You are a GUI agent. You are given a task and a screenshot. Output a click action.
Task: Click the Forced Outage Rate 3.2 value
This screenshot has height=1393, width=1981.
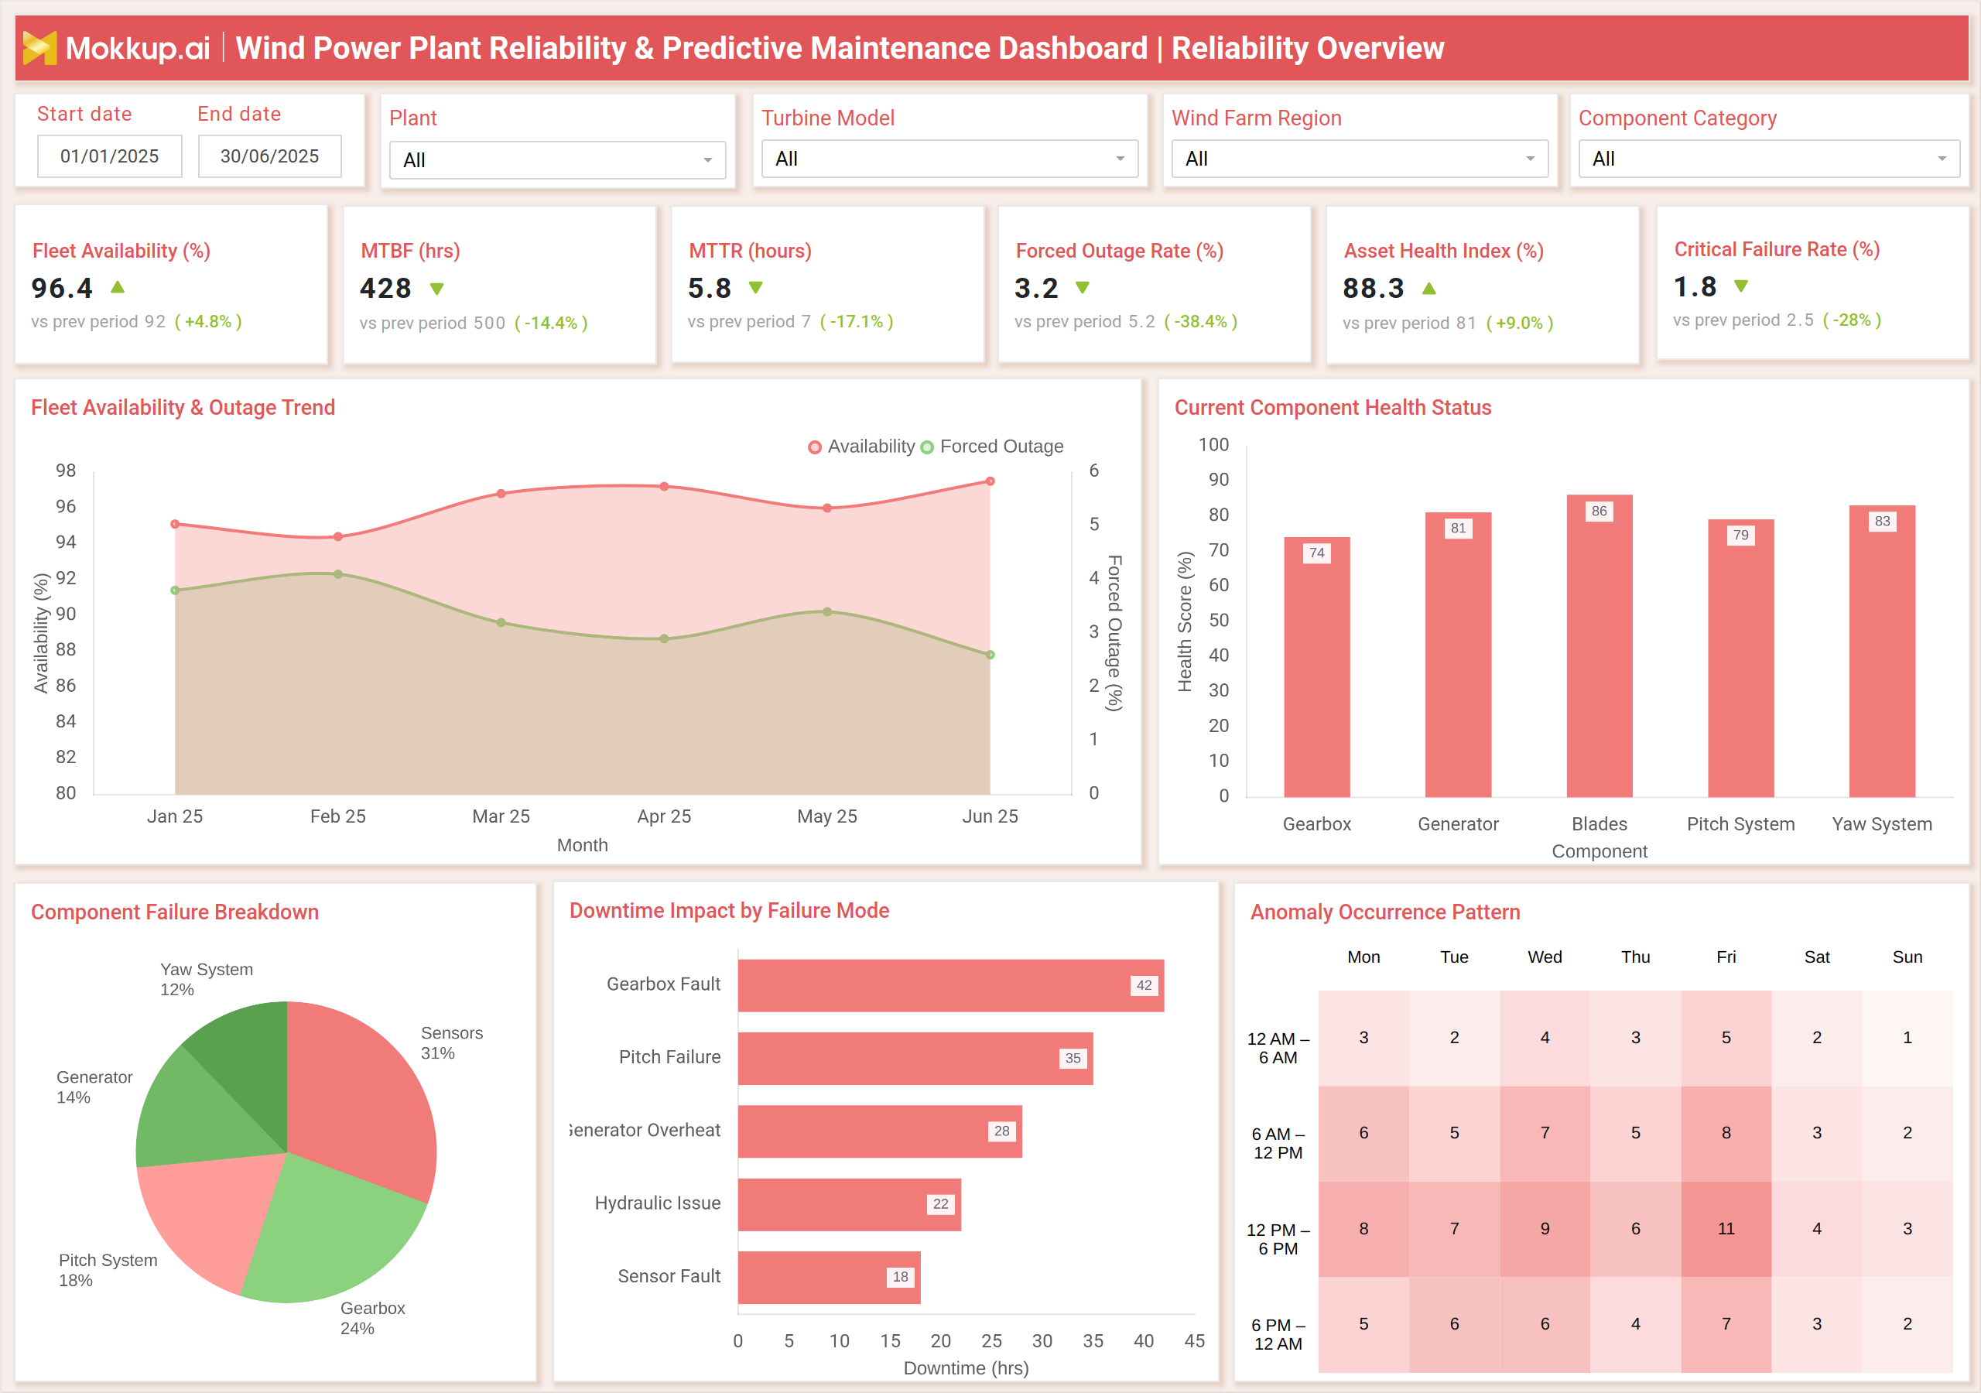click(1036, 288)
